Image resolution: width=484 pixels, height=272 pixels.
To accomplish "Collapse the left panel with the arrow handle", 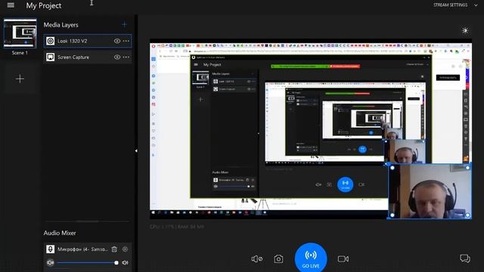I will pyautogui.click(x=136, y=151).
